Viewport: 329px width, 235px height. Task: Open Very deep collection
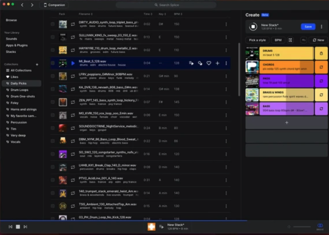pyautogui.click(x=18, y=135)
